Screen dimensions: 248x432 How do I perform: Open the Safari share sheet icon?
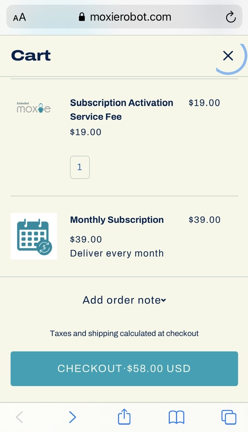coord(124,416)
